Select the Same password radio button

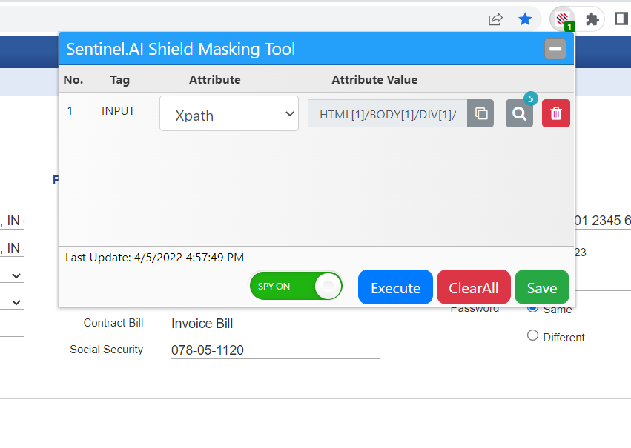532,309
